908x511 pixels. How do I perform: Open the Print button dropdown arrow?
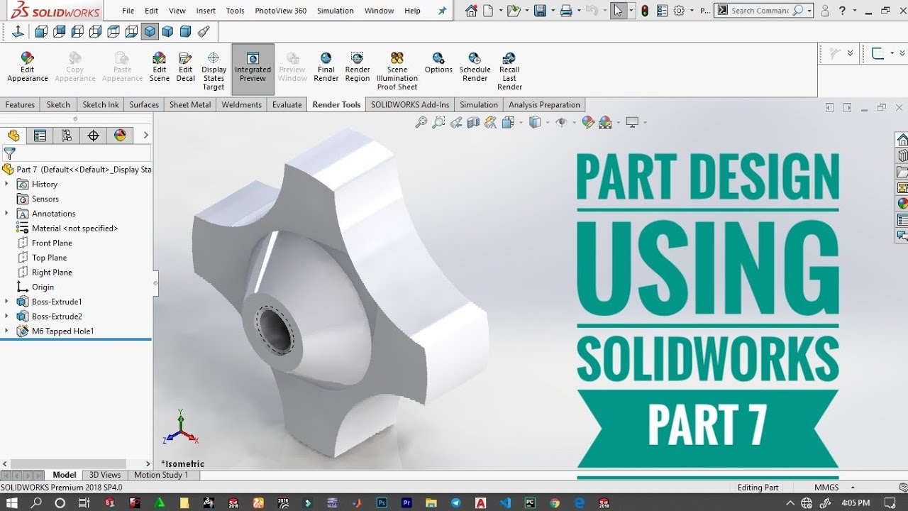pyautogui.click(x=580, y=11)
